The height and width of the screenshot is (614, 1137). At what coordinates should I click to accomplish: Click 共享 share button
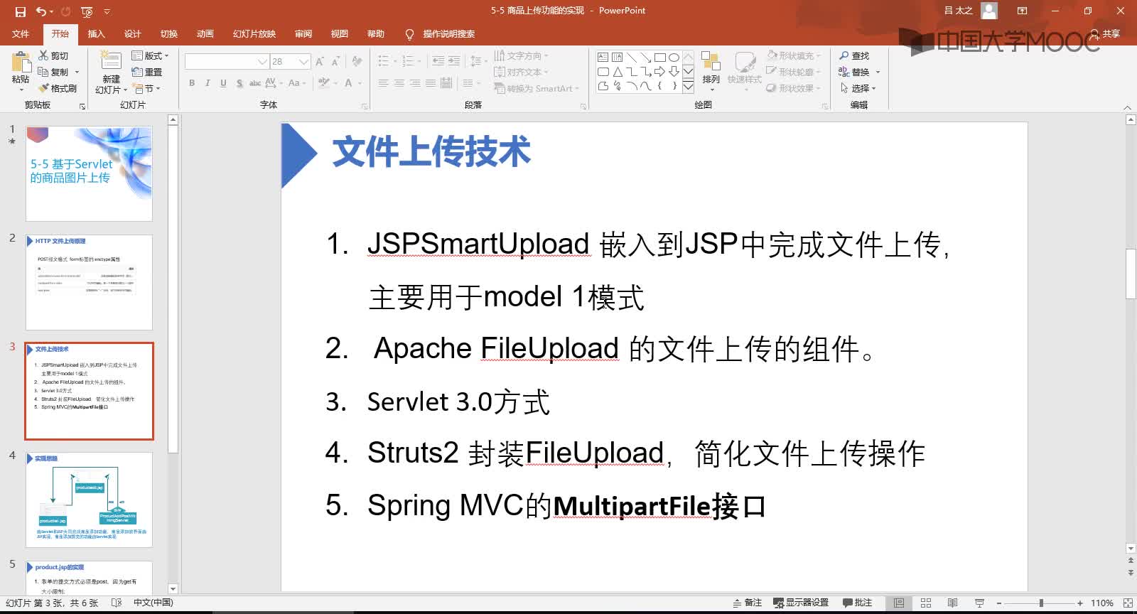tap(1105, 33)
